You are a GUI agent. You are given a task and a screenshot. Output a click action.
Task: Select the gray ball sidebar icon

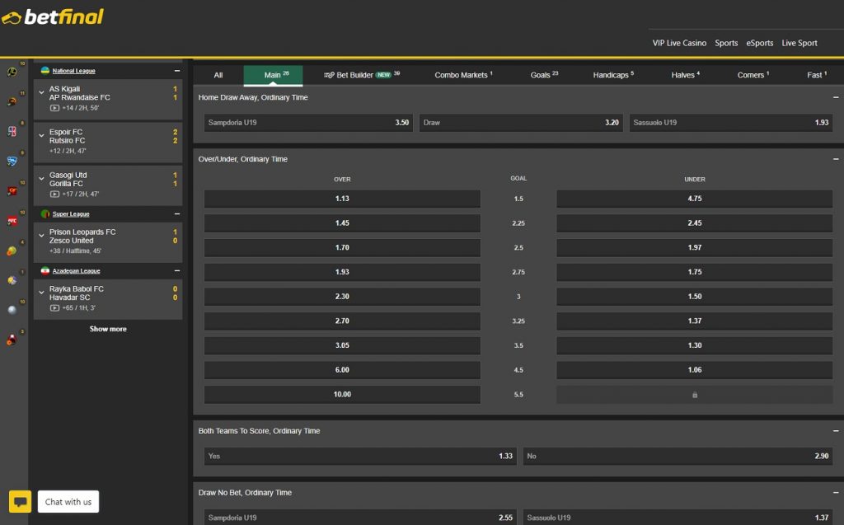pos(12,310)
